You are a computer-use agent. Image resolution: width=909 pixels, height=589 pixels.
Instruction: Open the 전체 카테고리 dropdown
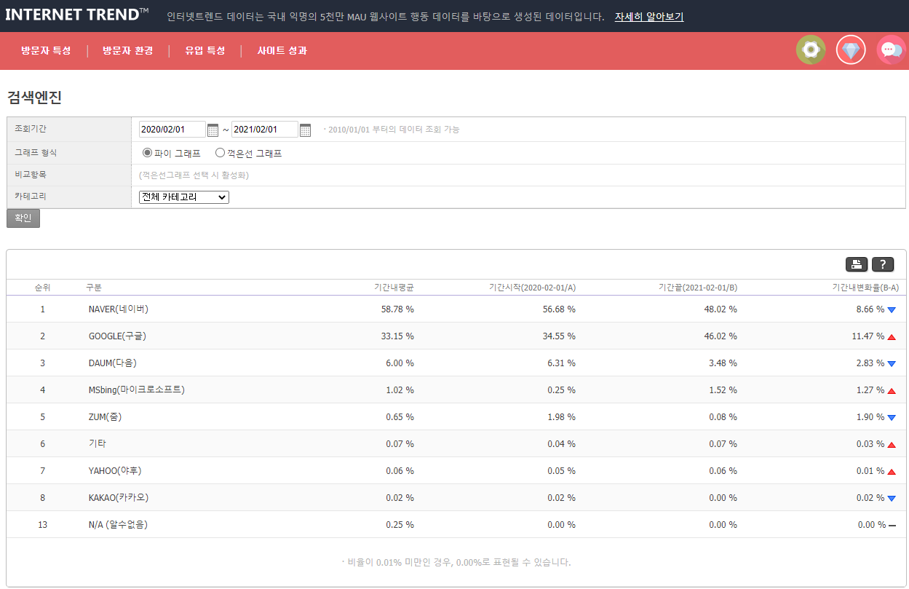click(183, 197)
